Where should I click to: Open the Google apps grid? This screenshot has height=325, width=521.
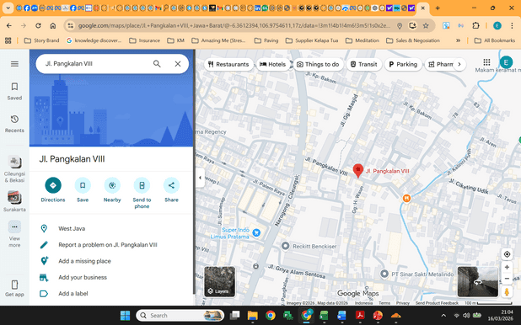click(486, 62)
